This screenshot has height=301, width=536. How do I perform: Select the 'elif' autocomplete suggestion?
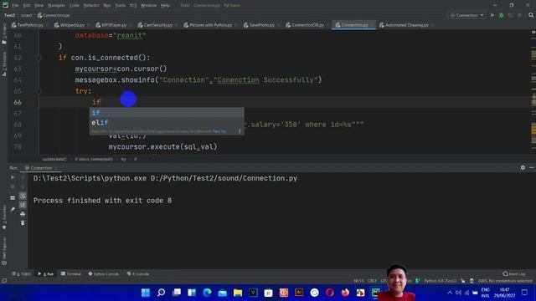tap(167, 123)
